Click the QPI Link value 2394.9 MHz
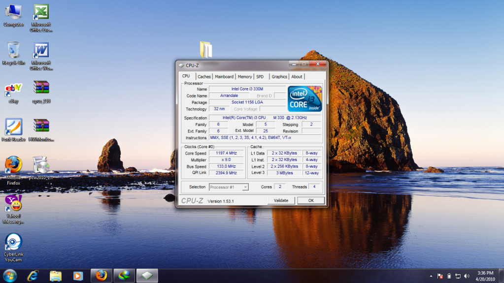This screenshot has width=504, height=283. tap(226, 173)
